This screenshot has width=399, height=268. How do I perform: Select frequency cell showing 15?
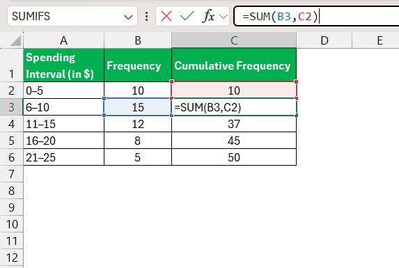coord(138,107)
